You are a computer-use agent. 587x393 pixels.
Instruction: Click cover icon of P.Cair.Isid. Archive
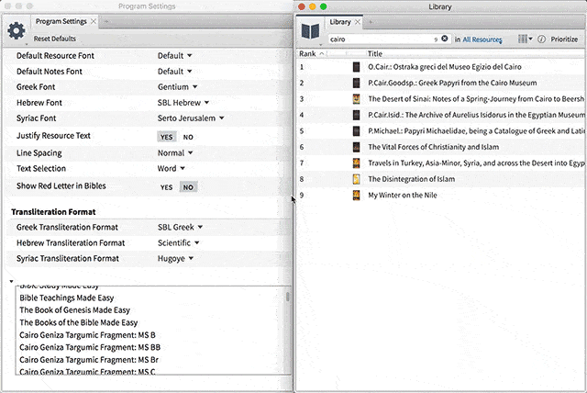[x=356, y=115]
